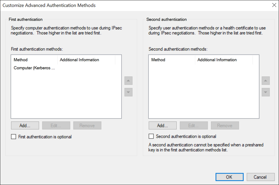Sort first list by Method column
This screenshot has width=279, height=185.
click(x=34, y=60)
